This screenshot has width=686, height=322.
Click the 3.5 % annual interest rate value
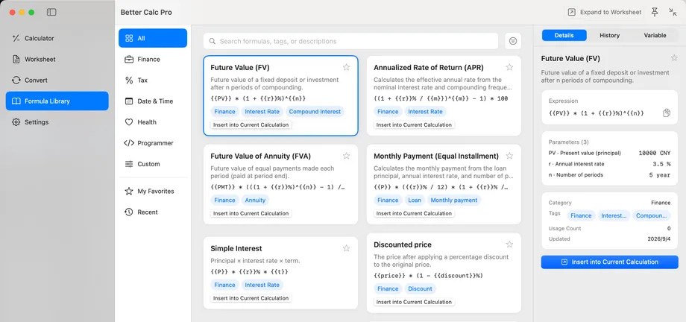pyautogui.click(x=660, y=164)
